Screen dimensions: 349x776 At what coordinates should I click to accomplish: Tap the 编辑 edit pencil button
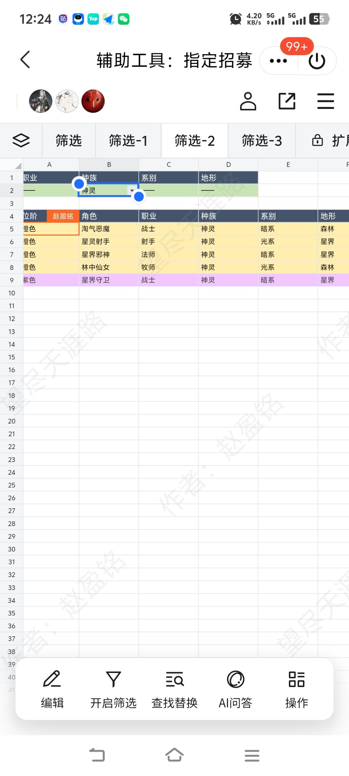[52, 689]
